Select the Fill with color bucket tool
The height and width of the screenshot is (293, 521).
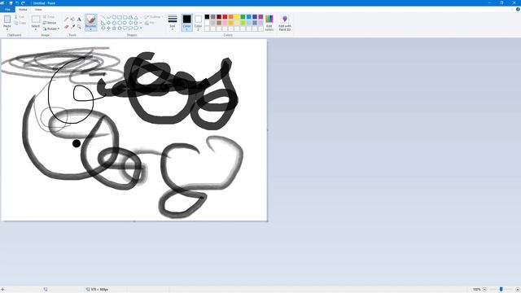tap(72, 20)
